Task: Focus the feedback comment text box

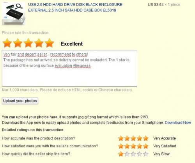Action: 69,68
